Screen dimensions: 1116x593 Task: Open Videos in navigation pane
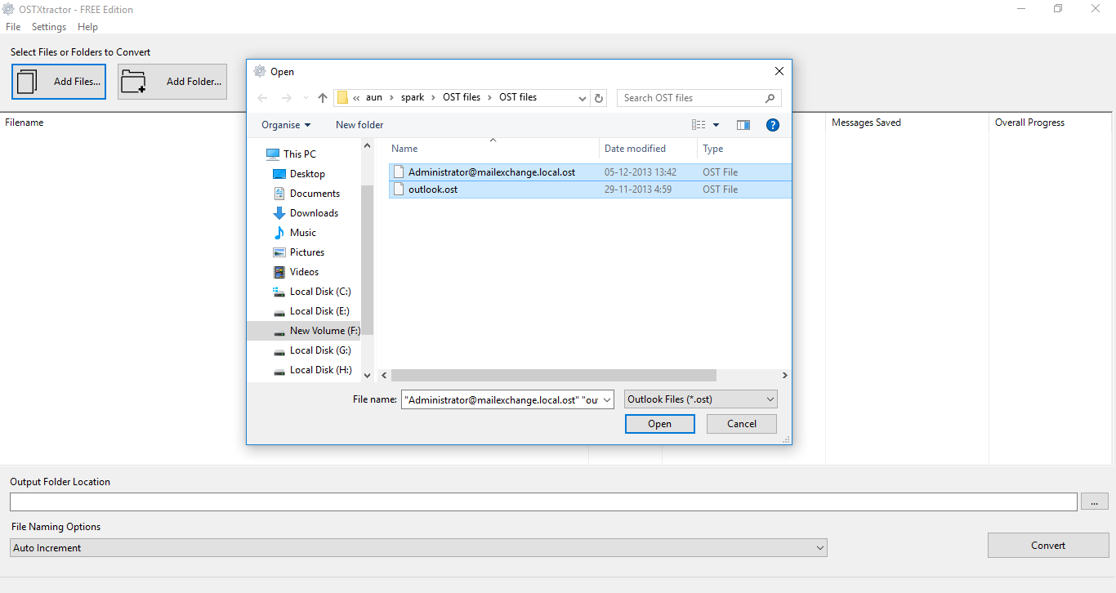point(304,272)
